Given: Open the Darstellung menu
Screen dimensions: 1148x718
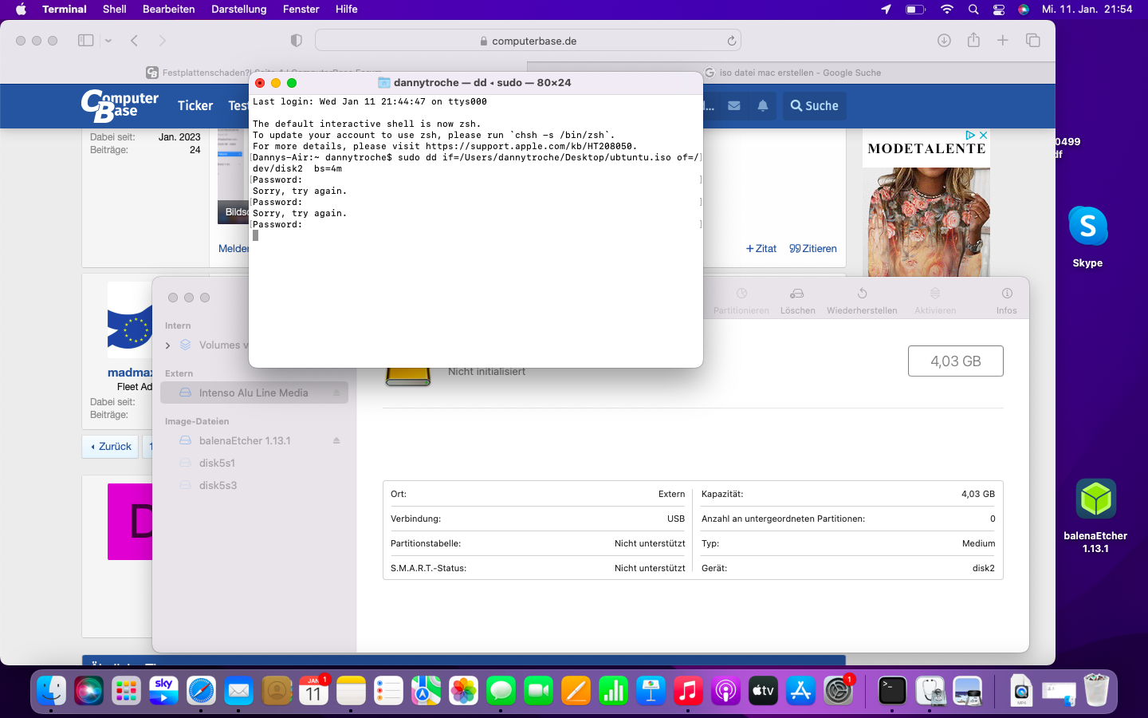Looking at the screenshot, I should click(x=238, y=9).
